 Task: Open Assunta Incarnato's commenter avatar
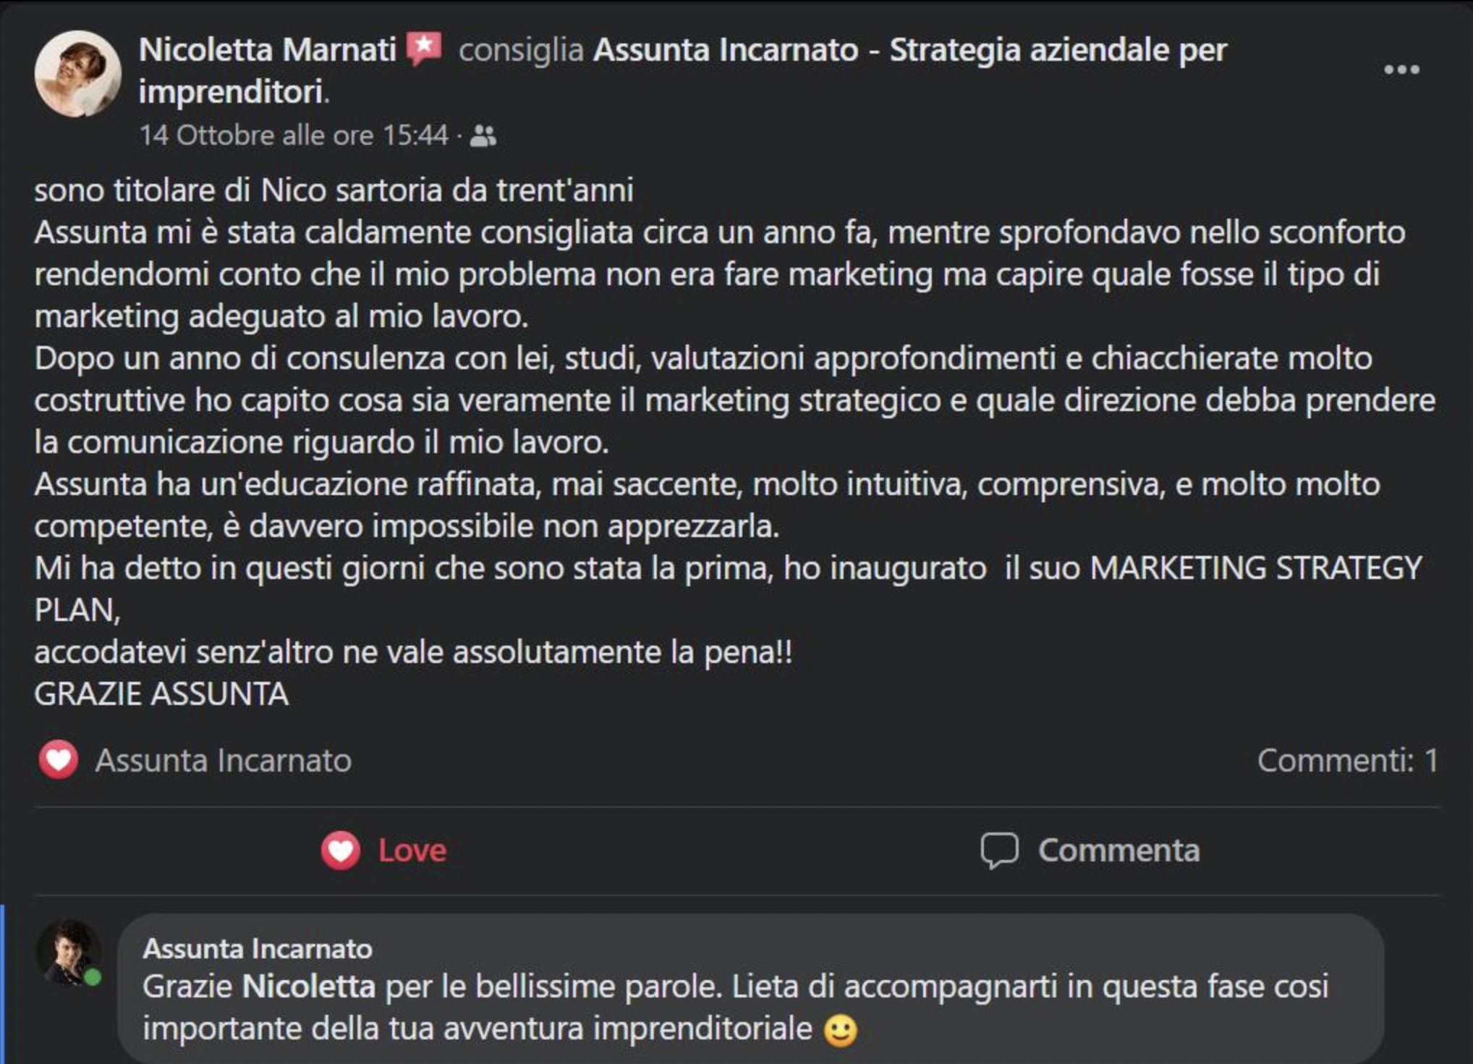tap(68, 952)
